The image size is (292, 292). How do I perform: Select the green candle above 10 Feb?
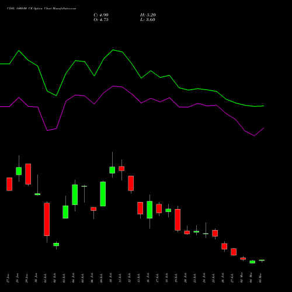pos(112,170)
